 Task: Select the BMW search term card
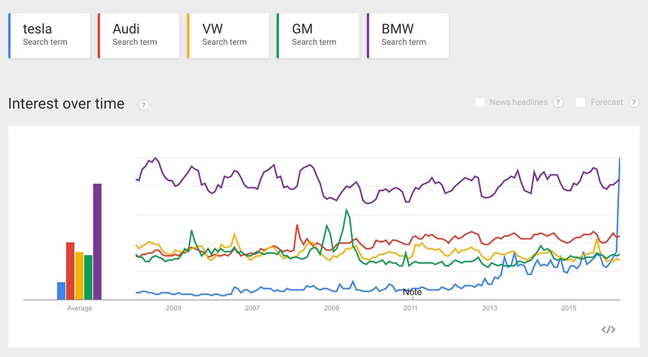click(408, 35)
